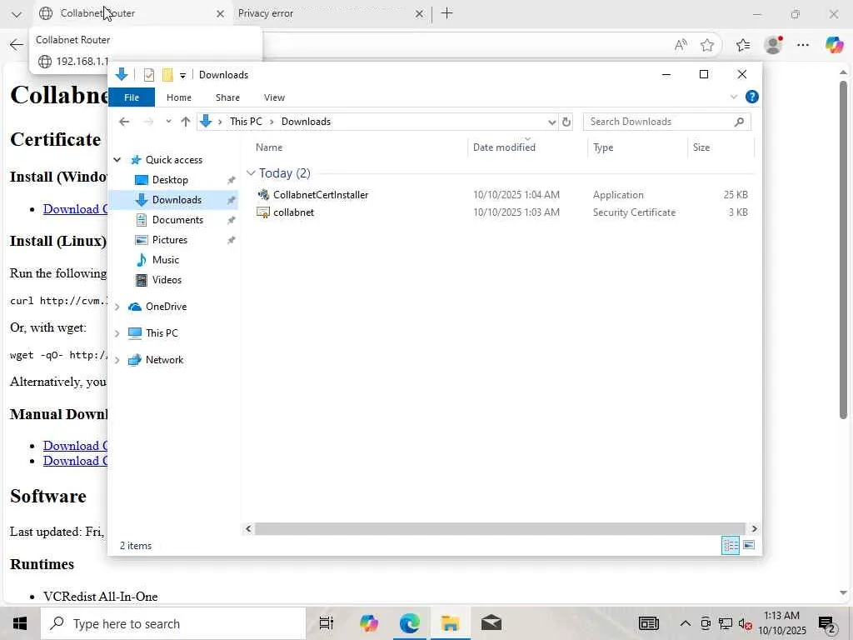Viewport: 853px width, 640px height.
Task: Expand the This PC tree node
Action: coord(117,333)
